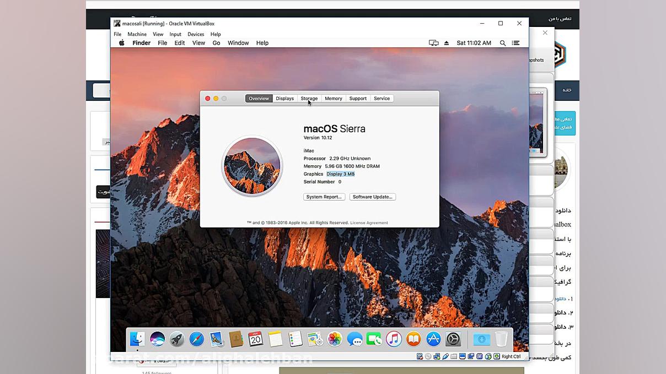Image resolution: width=666 pixels, height=374 pixels.
Task: Open Mail stamp icon in Dock
Action: coord(216,339)
